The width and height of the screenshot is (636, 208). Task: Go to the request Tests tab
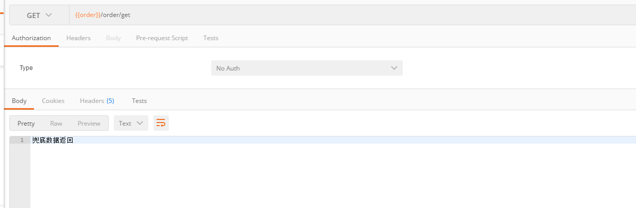211,38
